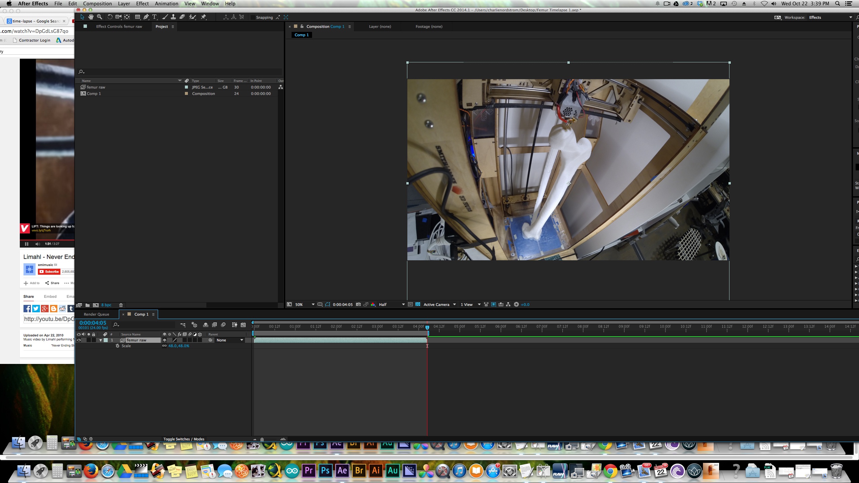
Task: Select the Hand tool
Action: (91, 17)
